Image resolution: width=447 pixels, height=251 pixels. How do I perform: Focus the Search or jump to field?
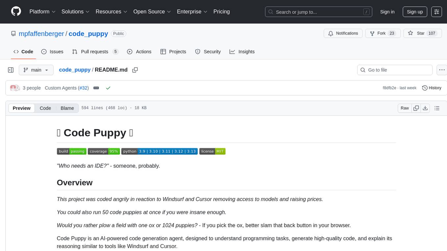click(318, 12)
